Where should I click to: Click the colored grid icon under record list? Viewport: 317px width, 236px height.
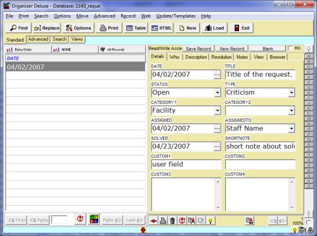click(94, 219)
